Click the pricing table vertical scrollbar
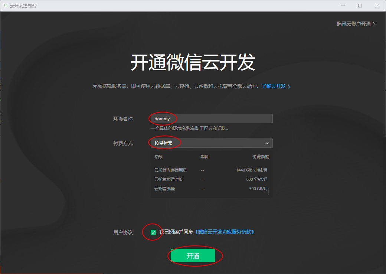This screenshot has width=386, height=274. 268,192
